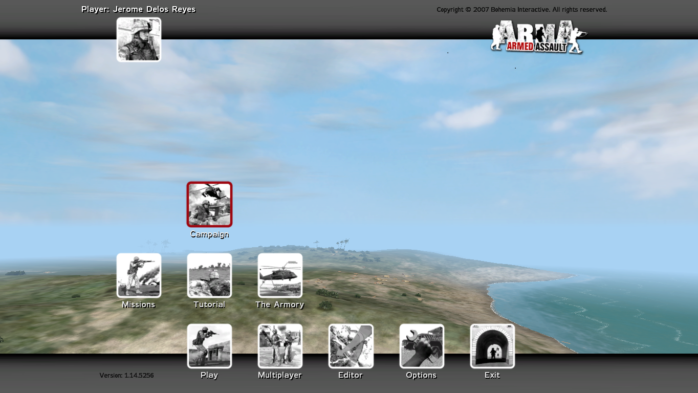
Task: Open the Tutorial icon
Action: [x=209, y=275]
